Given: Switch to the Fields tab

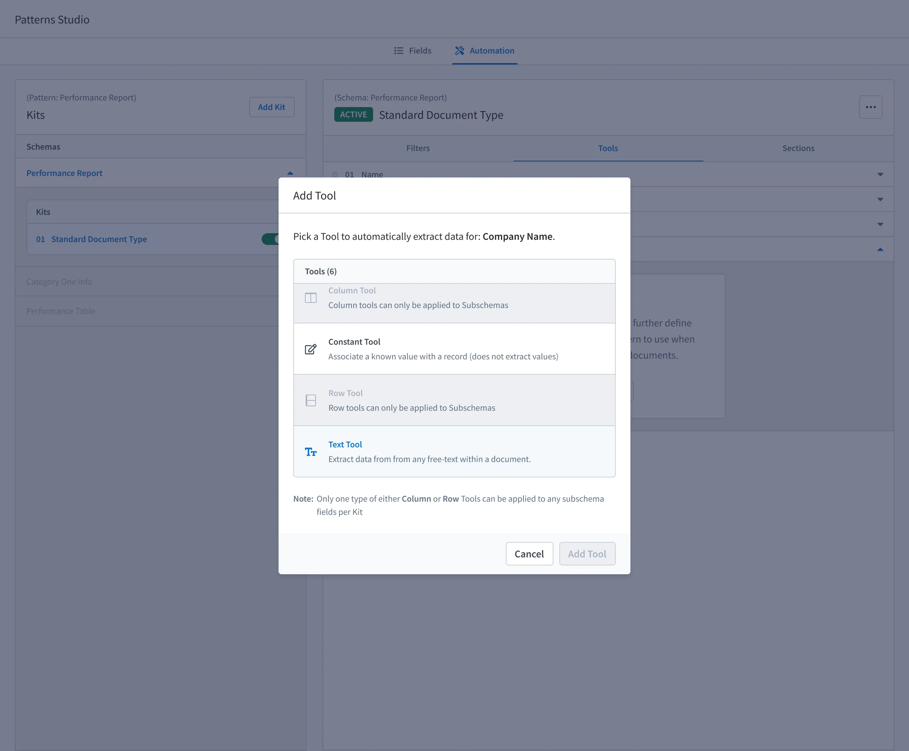Looking at the screenshot, I should (x=413, y=51).
